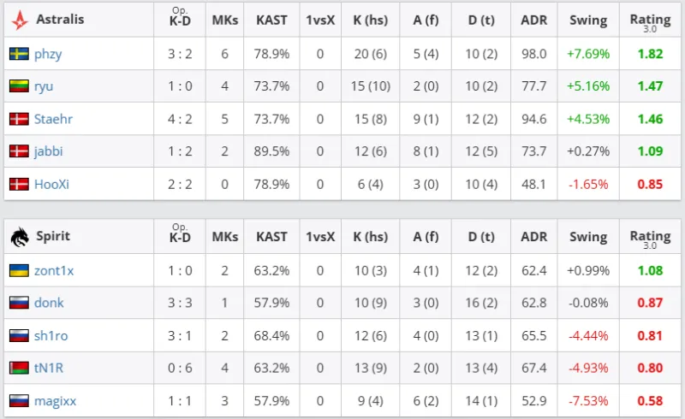This screenshot has width=685, height=419.
Task: Open phzy's player profile link
Action: [48, 54]
